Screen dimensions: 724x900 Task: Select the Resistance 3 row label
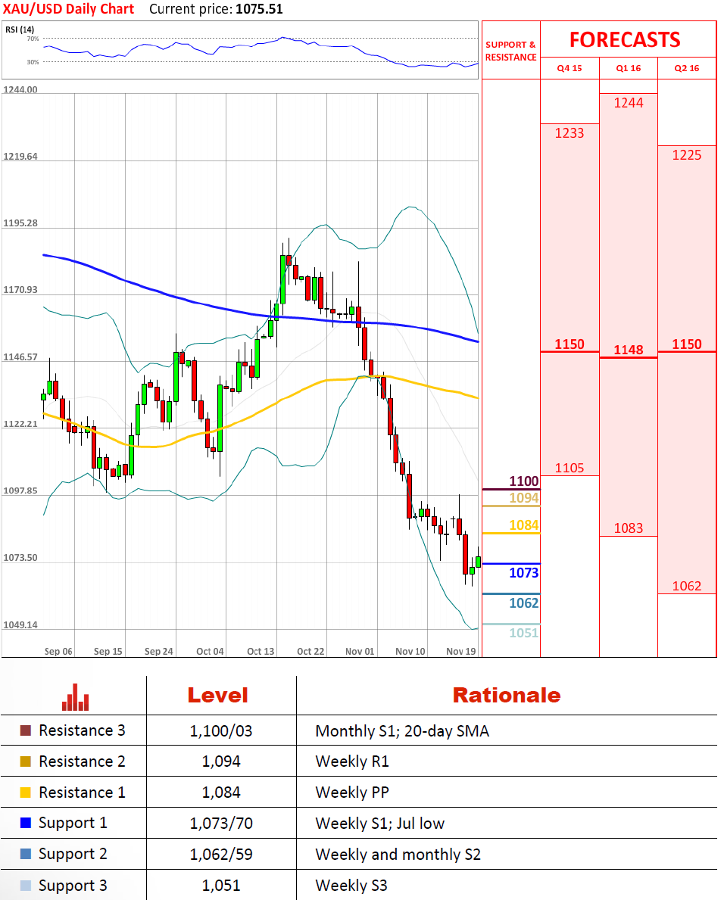(82, 730)
